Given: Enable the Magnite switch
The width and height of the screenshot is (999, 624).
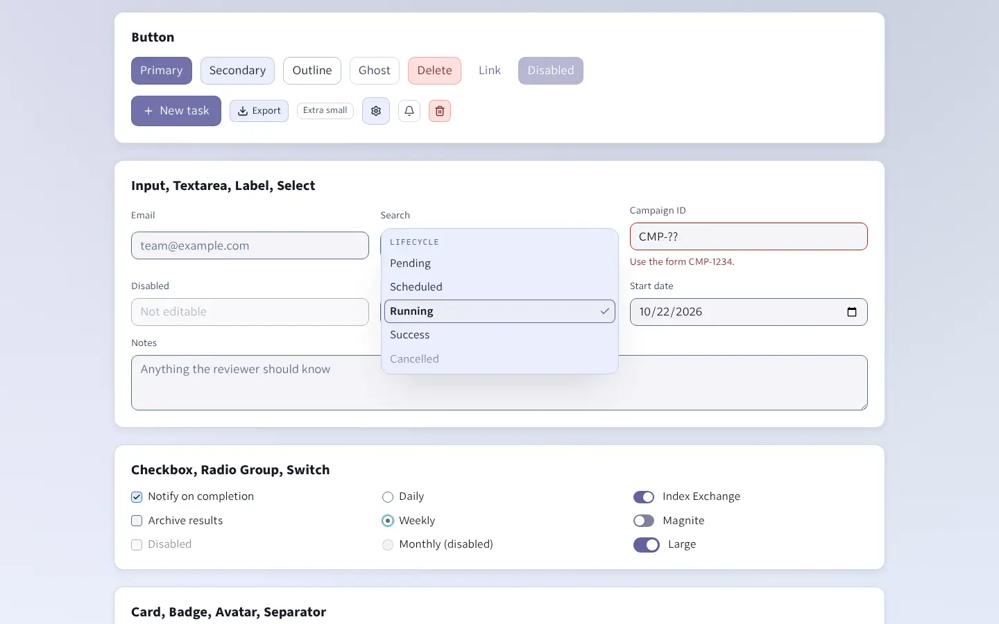Looking at the screenshot, I should point(644,521).
